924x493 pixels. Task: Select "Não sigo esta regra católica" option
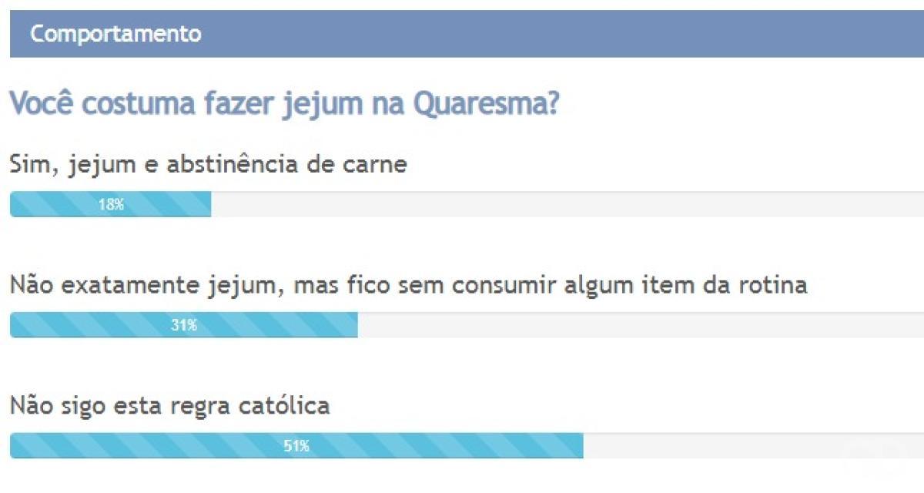pyautogui.click(x=169, y=405)
